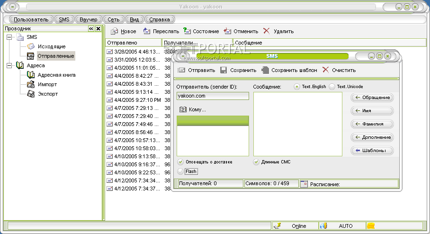Collapse Проводник panel with double-arrow button
The height and width of the screenshot is (234, 430).
[91, 28]
